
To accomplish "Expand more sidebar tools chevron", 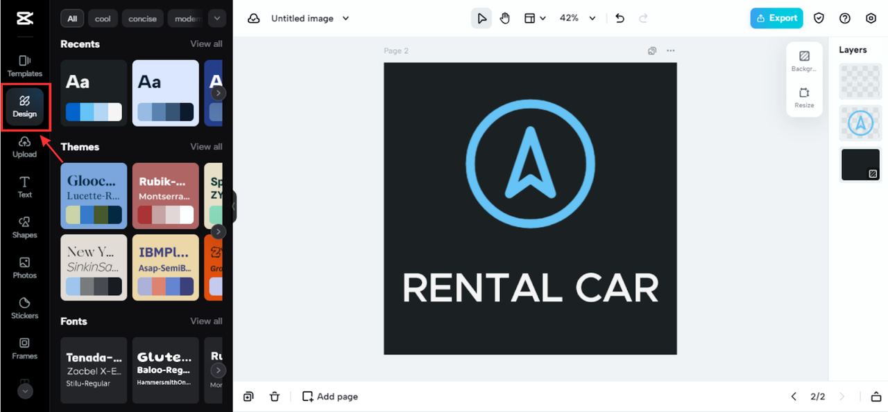I will pos(24,391).
